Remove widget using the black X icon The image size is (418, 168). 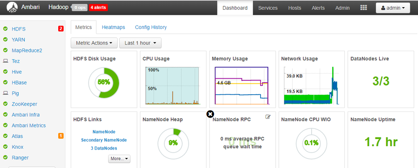tap(210, 114)
